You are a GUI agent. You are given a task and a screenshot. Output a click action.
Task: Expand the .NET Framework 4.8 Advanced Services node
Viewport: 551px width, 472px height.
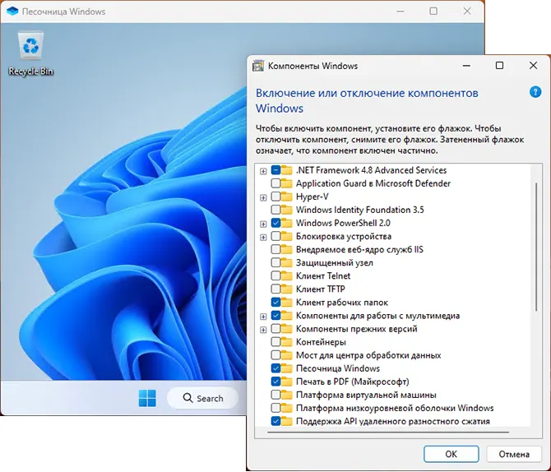[263, 171]
